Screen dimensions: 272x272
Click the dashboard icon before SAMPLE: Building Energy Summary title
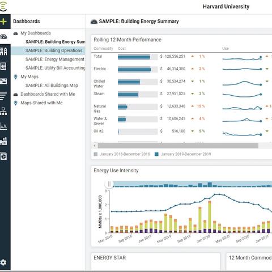point(94,22)
